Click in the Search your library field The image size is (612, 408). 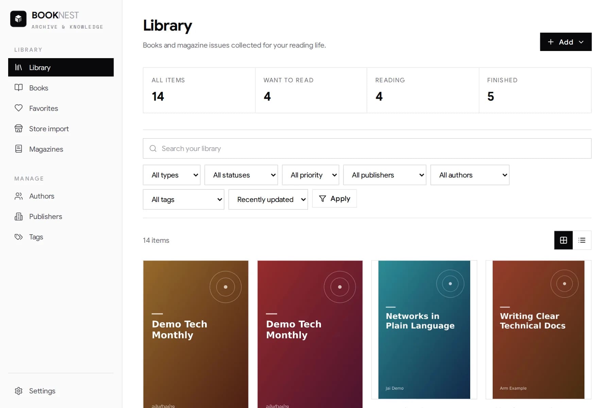point(367,149)
